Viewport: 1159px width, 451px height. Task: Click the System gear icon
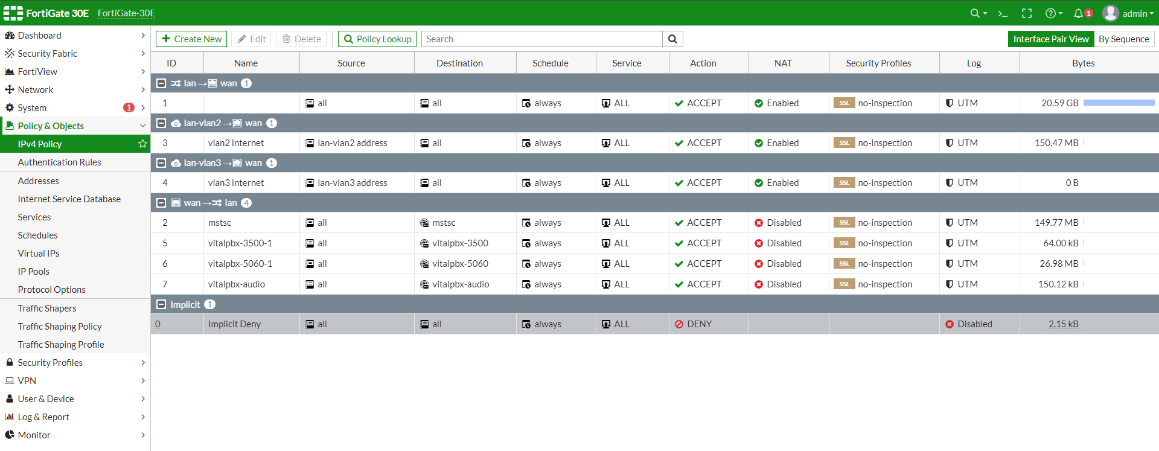click(10, 108)
